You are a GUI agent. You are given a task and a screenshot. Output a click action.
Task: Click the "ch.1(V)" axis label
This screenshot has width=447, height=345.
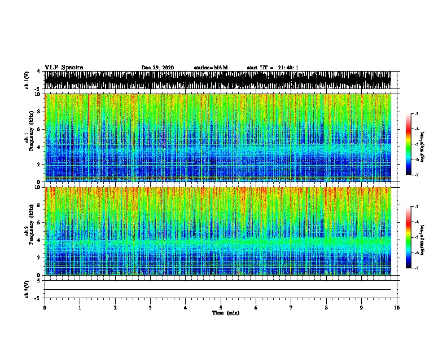coord(27,80)
